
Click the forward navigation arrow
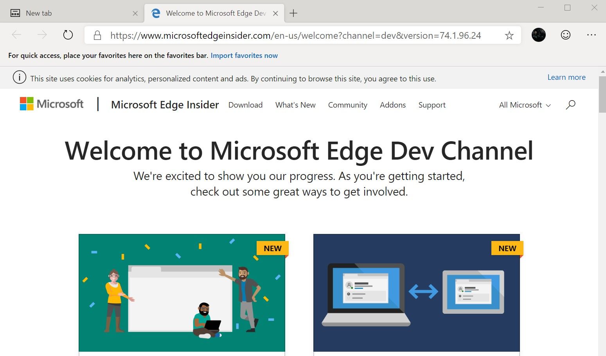[x=42, y=35]
